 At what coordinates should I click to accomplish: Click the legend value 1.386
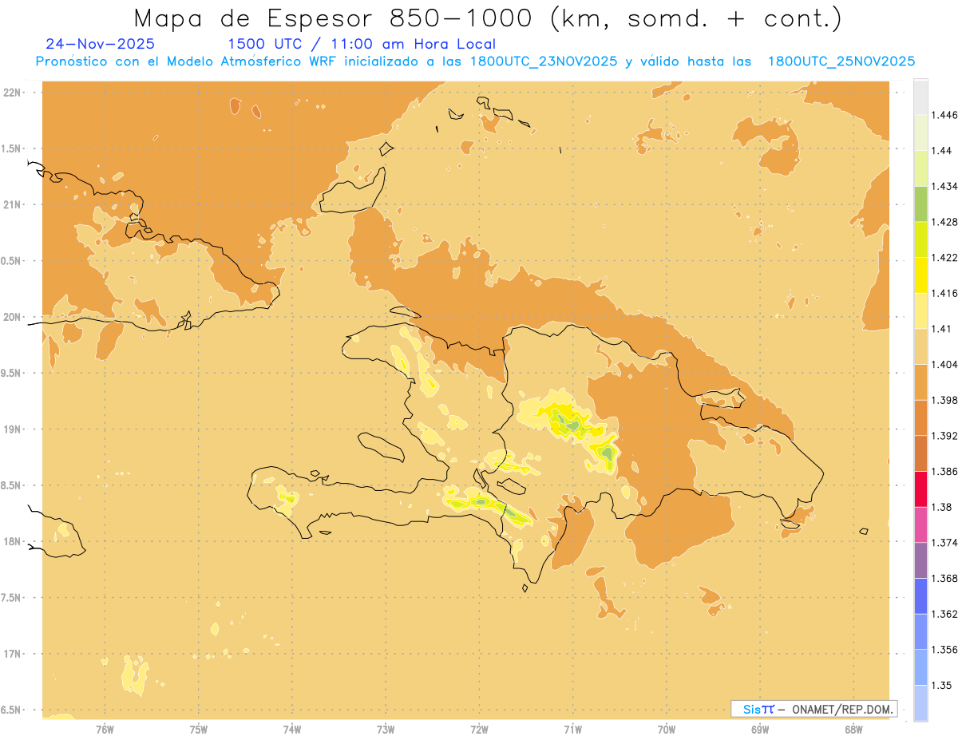tap(944, 471)
